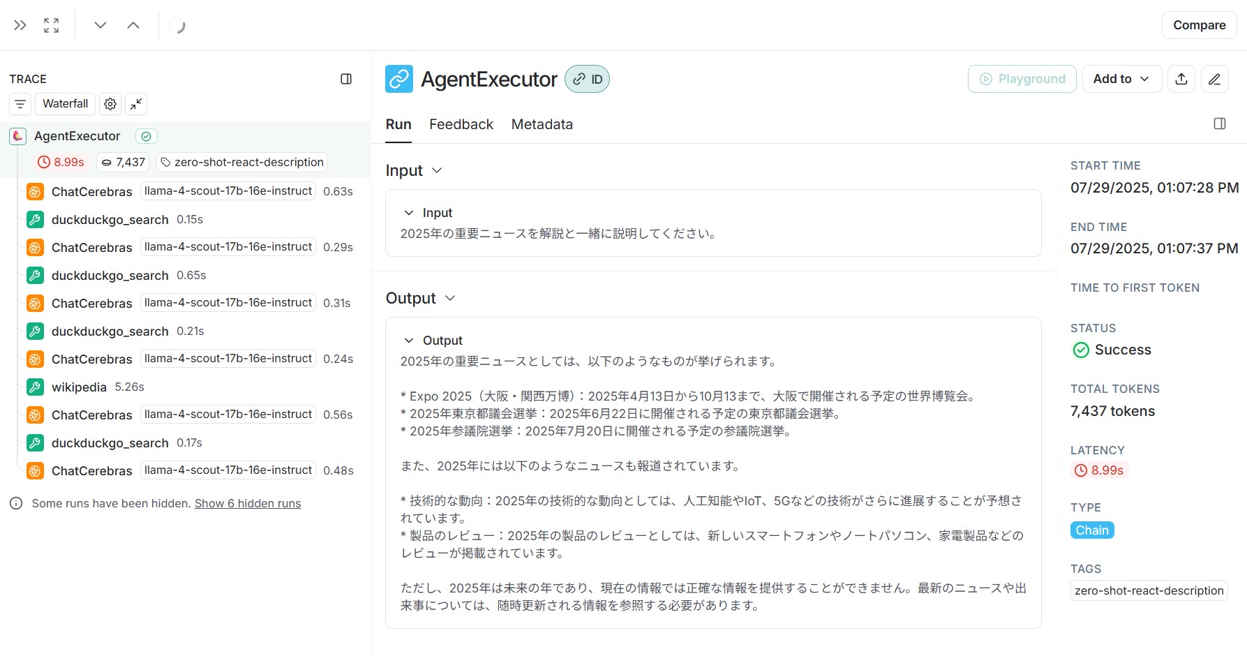
Task: Click the pencil edit icon
Action: coord(1215,79)
